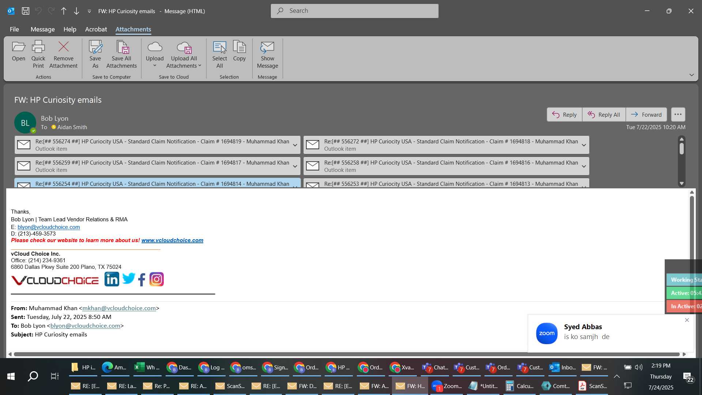Open the Syed Abbas Zoom message notification
Image resolution: width=702 pixels, height=395 pixels.
(x=611, y=333)
